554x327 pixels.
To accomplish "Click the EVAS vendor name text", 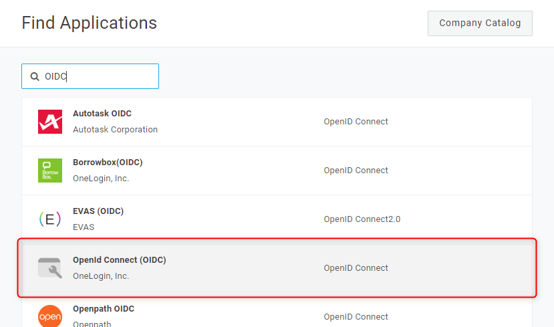I will pos(84,227).
